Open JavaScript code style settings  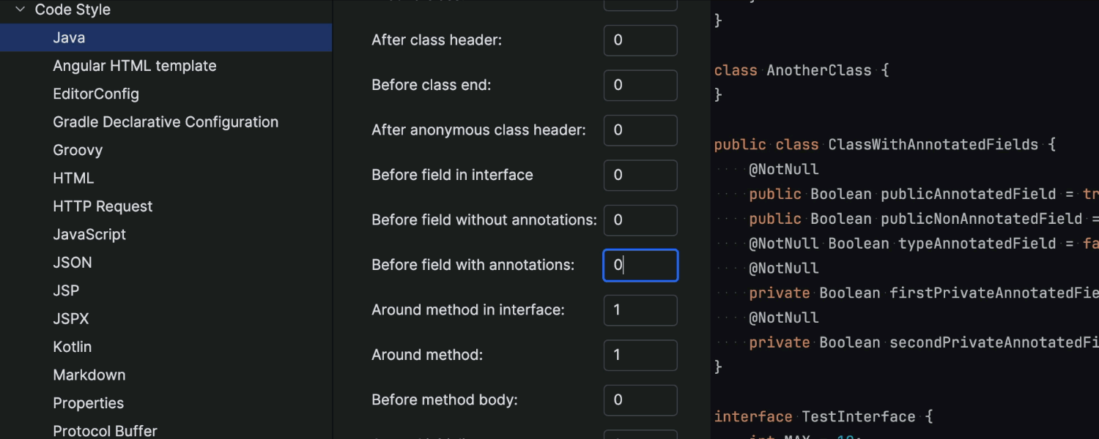pos(89,234)
